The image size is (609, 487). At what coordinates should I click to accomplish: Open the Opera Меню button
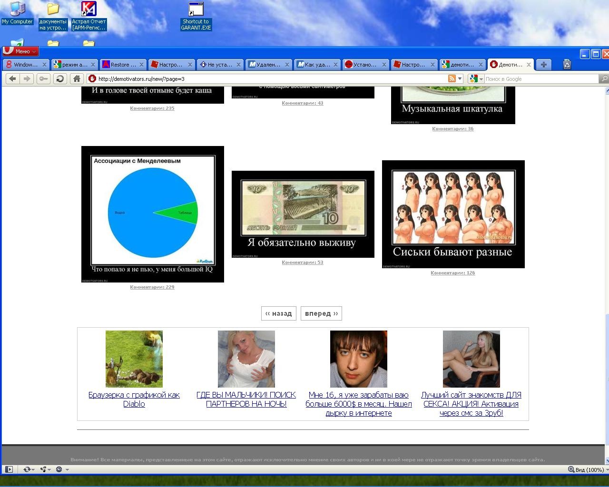(21, 51)
